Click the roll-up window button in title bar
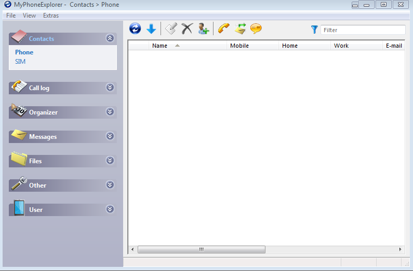The image size is (413, 271). pos(355,5)
